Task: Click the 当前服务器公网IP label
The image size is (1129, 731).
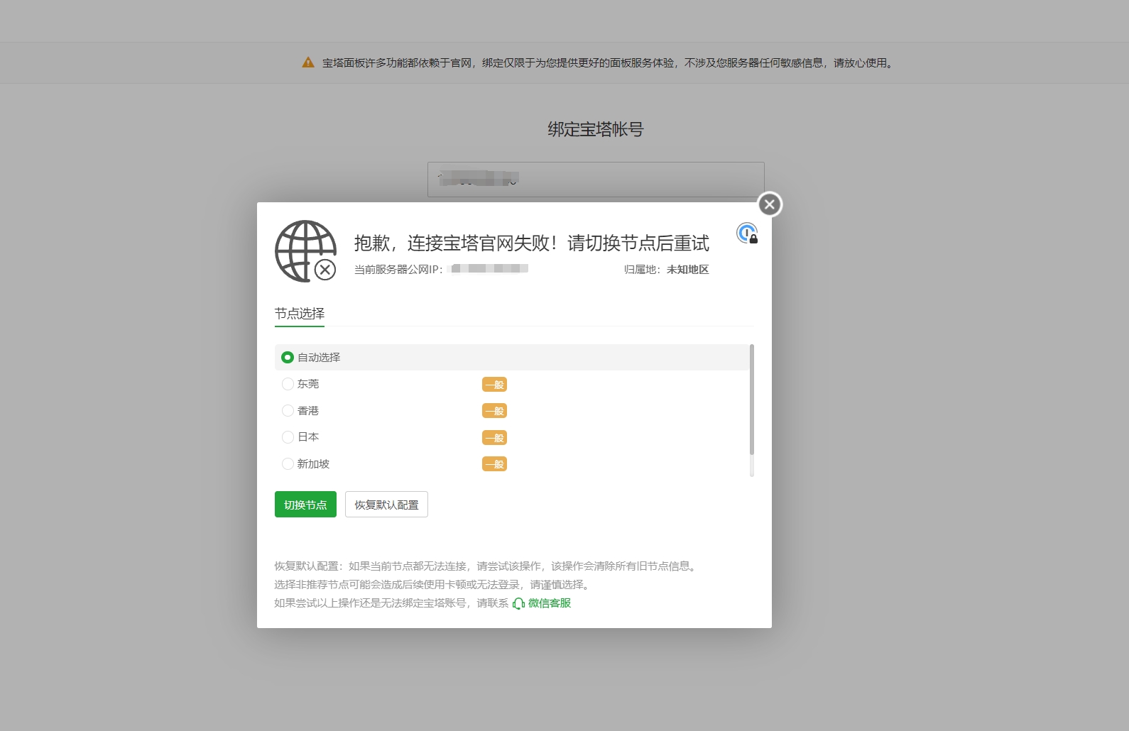Action: pos(398,270)
